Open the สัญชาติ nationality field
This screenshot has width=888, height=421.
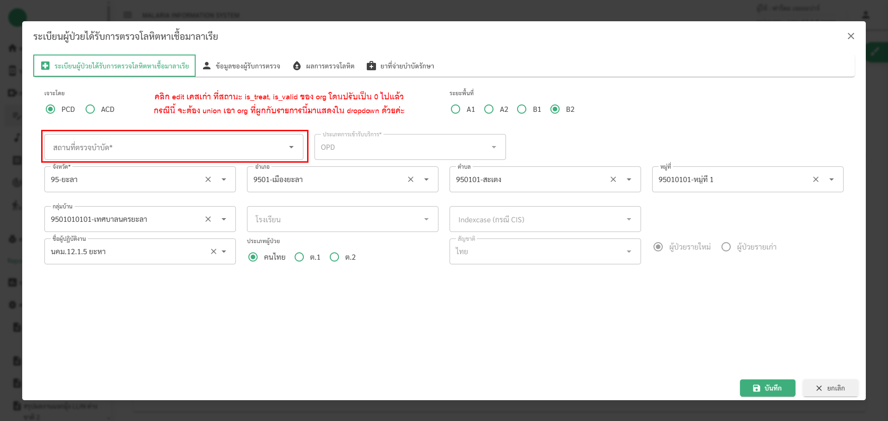click(545, 251)
